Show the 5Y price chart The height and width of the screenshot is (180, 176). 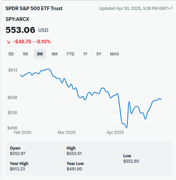coord(99,54)
